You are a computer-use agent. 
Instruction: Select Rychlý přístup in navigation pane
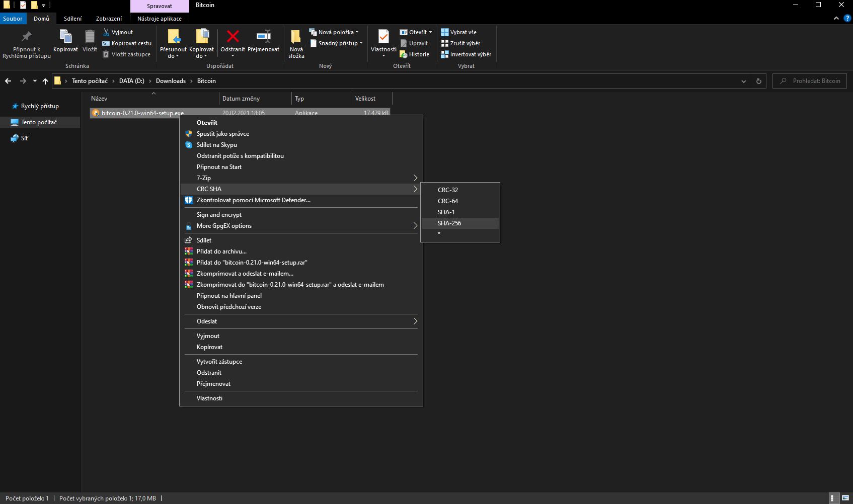pyautogui.click(x=40, y=106)
